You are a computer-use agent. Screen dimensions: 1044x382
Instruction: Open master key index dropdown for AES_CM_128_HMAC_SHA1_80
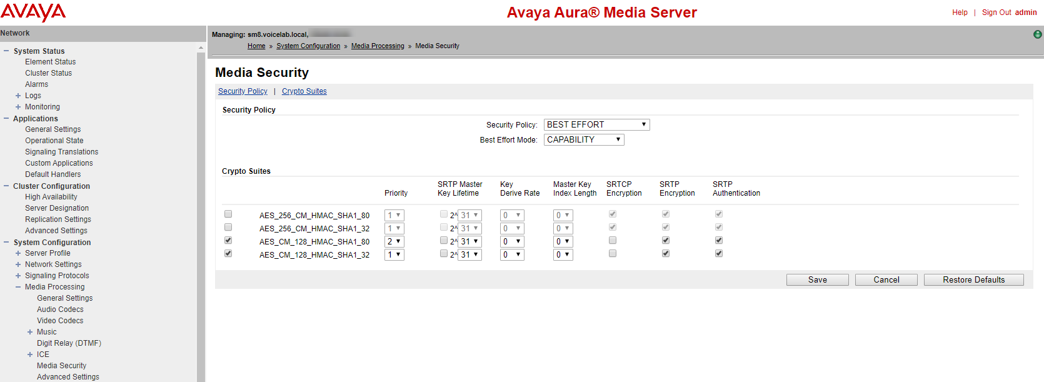point(563,241)
